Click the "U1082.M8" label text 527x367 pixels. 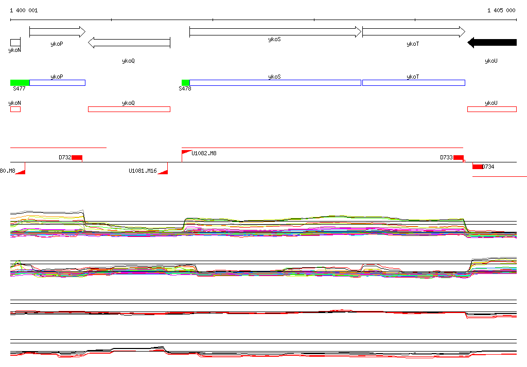point(204,153)
